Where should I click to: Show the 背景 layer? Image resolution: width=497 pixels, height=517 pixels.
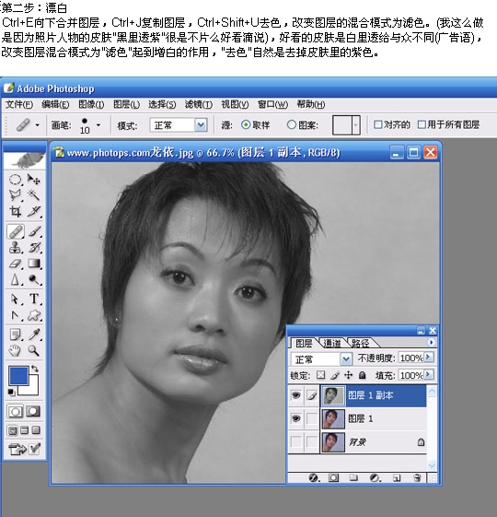295,441
